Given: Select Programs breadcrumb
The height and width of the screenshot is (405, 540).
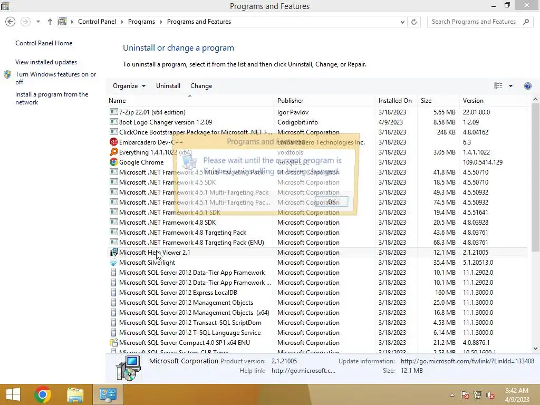Looking at the screenshot, I should pyautogui.click(x=141, y=21).
